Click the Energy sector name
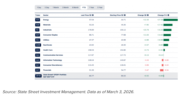The height and width of the screenshot is (97, 181). coord(46,20)
